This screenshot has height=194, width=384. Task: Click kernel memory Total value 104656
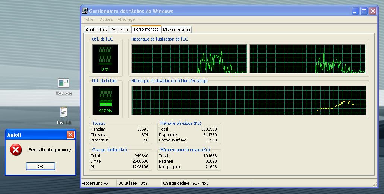click(210, 156)
